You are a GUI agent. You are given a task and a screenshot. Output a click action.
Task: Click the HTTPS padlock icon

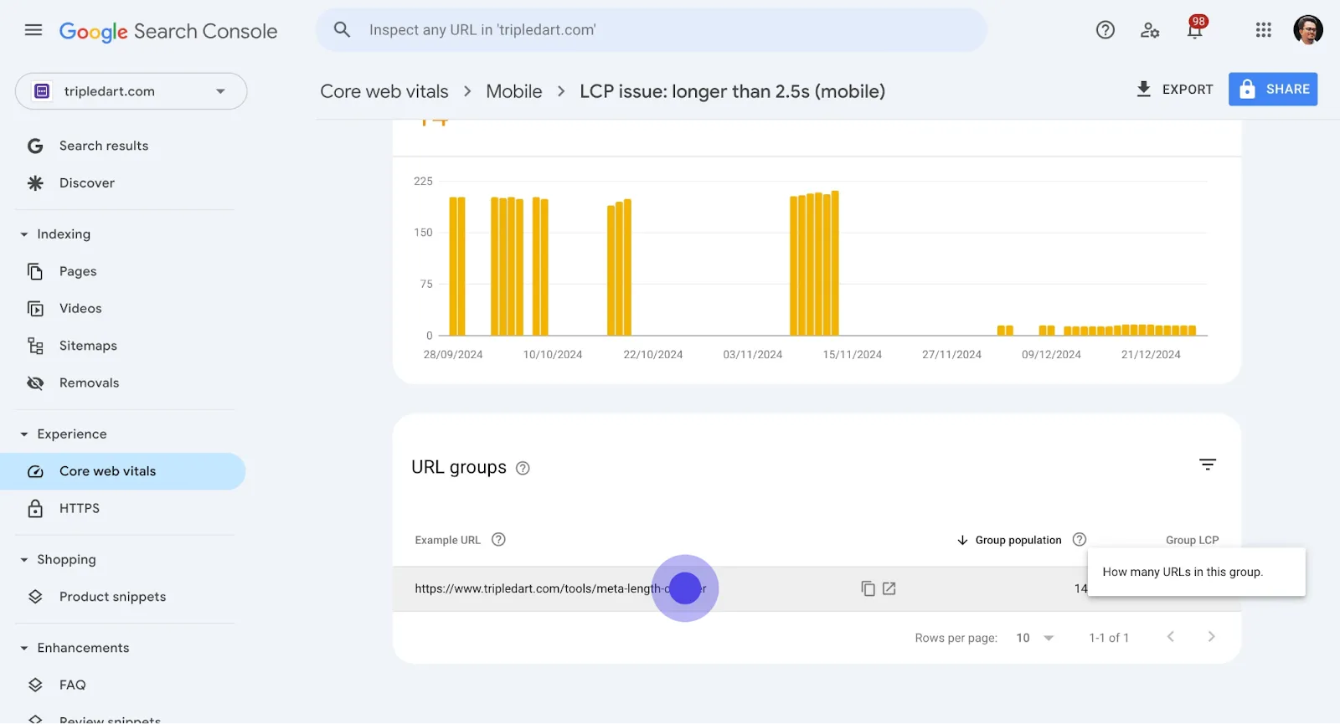click(35, 509)
